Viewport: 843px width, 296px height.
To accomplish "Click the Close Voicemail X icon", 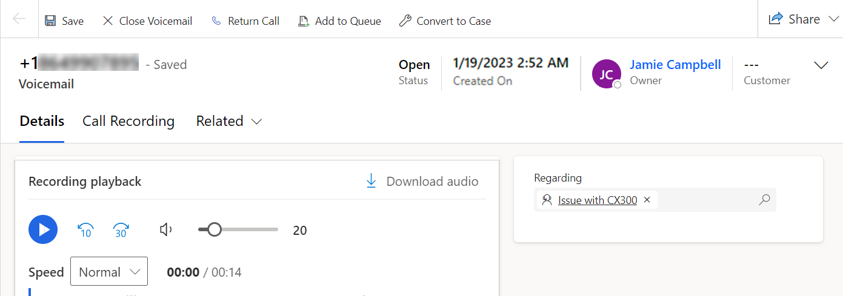I will tap(108, 21).
